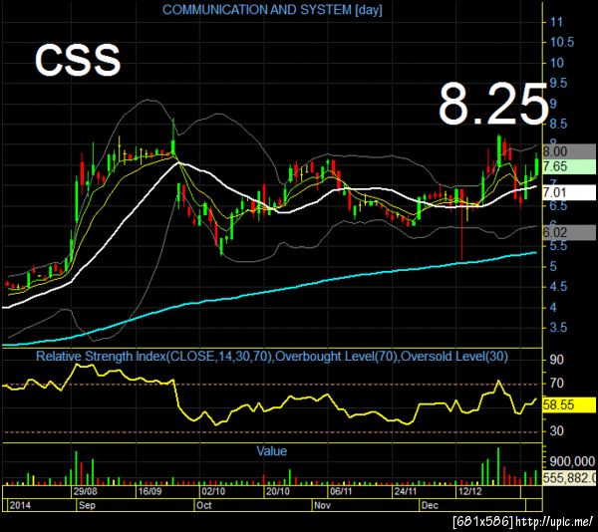Image resolution: width=598 pixels, height=532 pixels.
Task: Click the white 7.01 moving average tag
Action: point(569,193)
